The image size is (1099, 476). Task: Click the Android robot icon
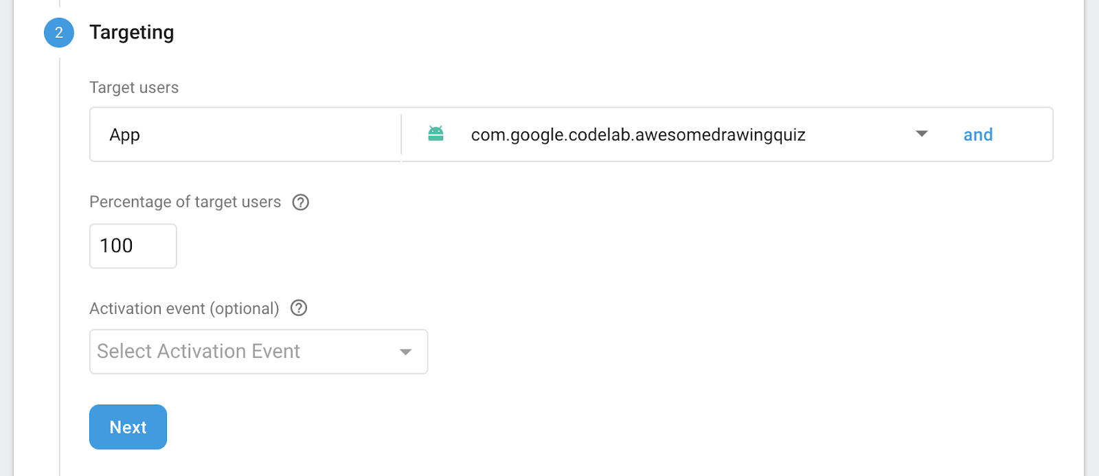pyautogui.click(x=435, y=134)
